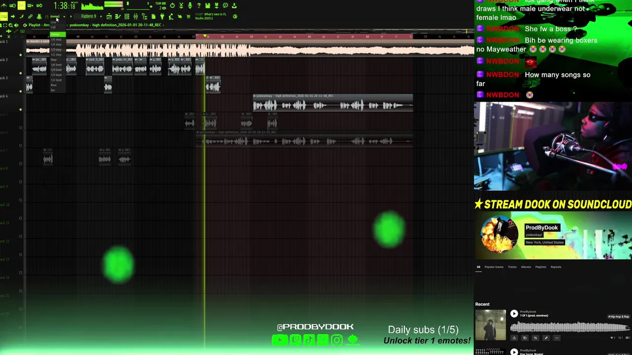Select Beat snap option
Image resolution: width=632 pixels, height=355 pixels.
pos(53,85)
